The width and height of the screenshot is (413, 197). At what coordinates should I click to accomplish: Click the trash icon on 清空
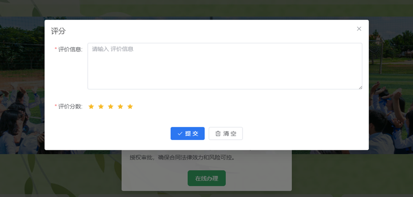coord(218,134)
